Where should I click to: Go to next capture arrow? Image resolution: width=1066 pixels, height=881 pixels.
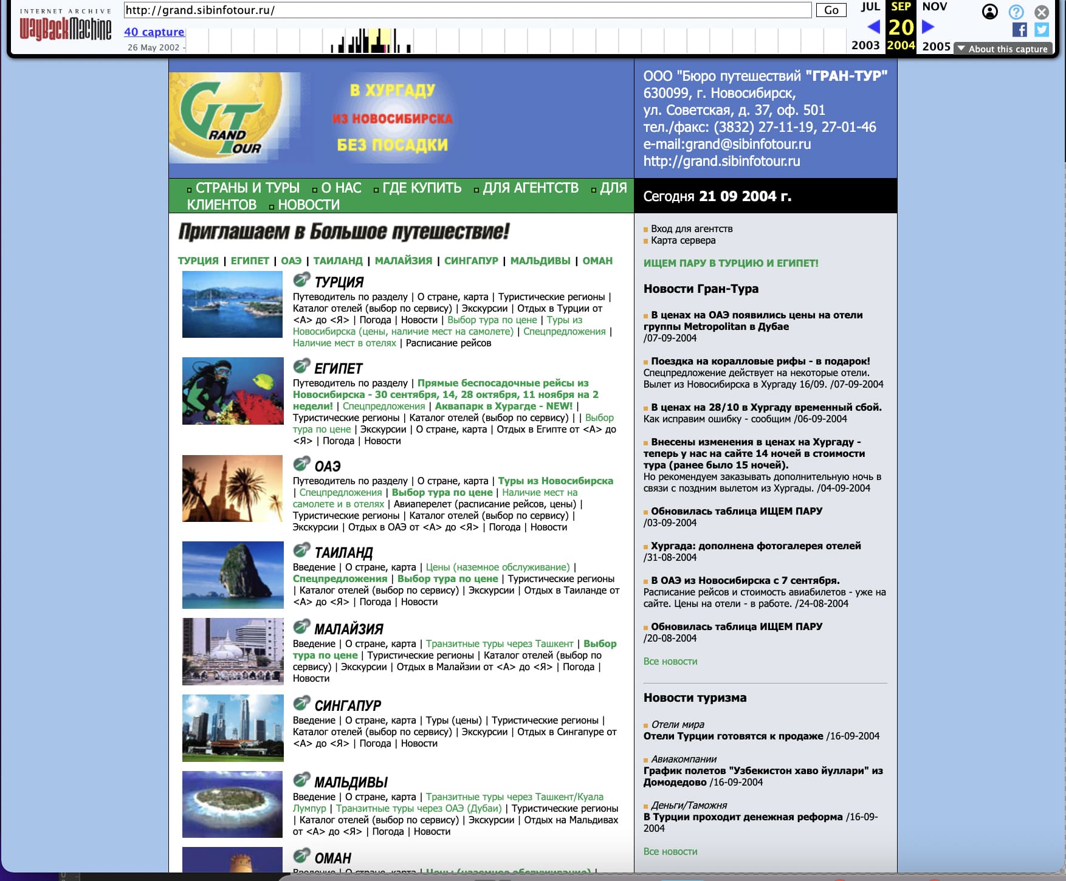pos(927,27)
